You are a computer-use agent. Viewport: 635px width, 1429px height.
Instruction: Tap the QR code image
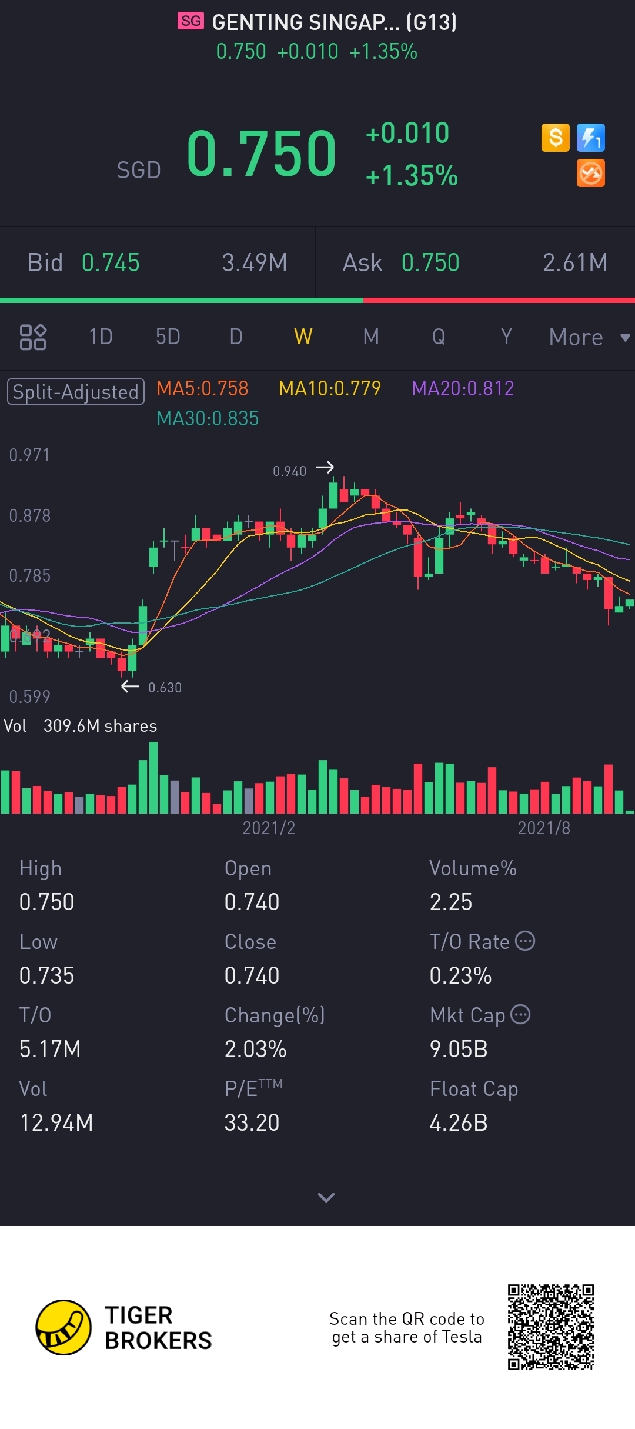551,1327
